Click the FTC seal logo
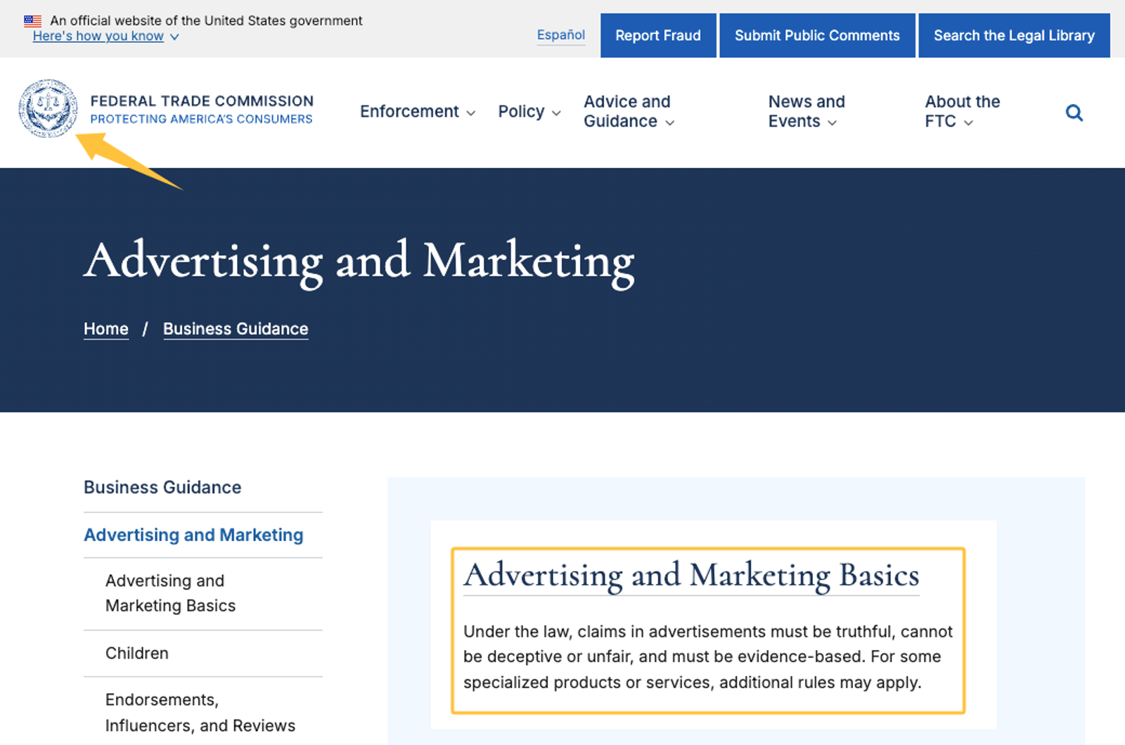The image size is (1125, 745). pyautogui.click(x=48, y=108)
